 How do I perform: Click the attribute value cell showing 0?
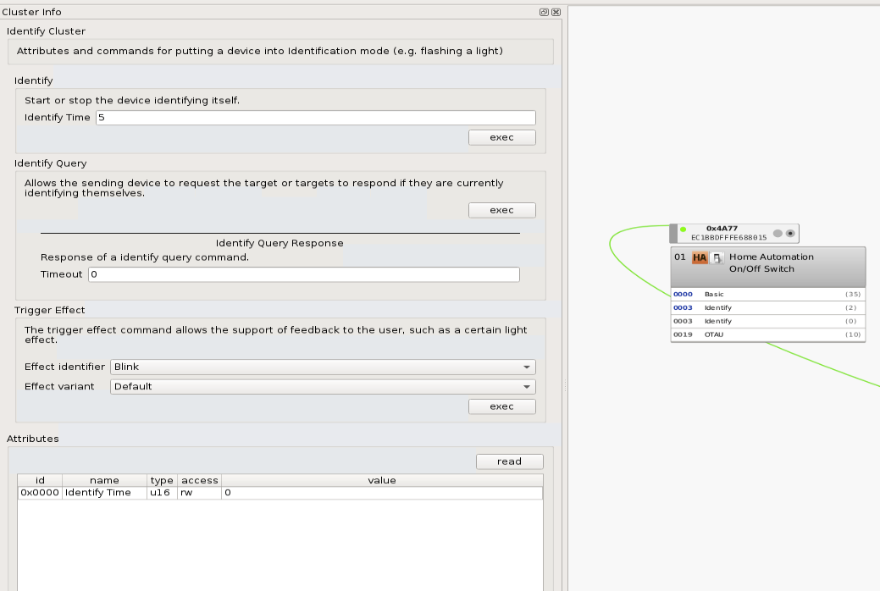tap(382, 493)
